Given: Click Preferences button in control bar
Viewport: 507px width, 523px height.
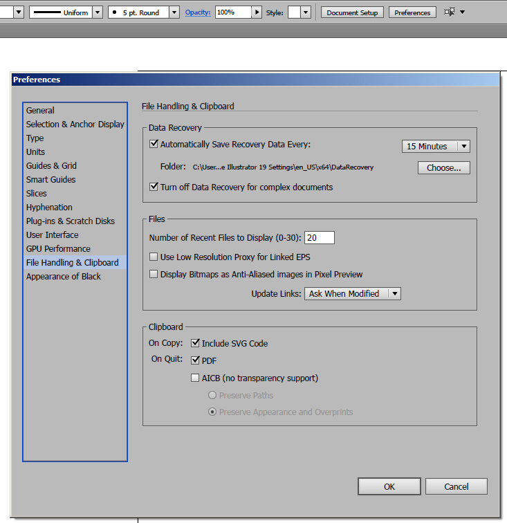Looking at the screenshot, I should 412,12.
